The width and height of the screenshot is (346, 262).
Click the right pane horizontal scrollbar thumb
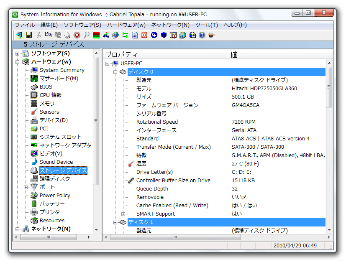(175, 237)
